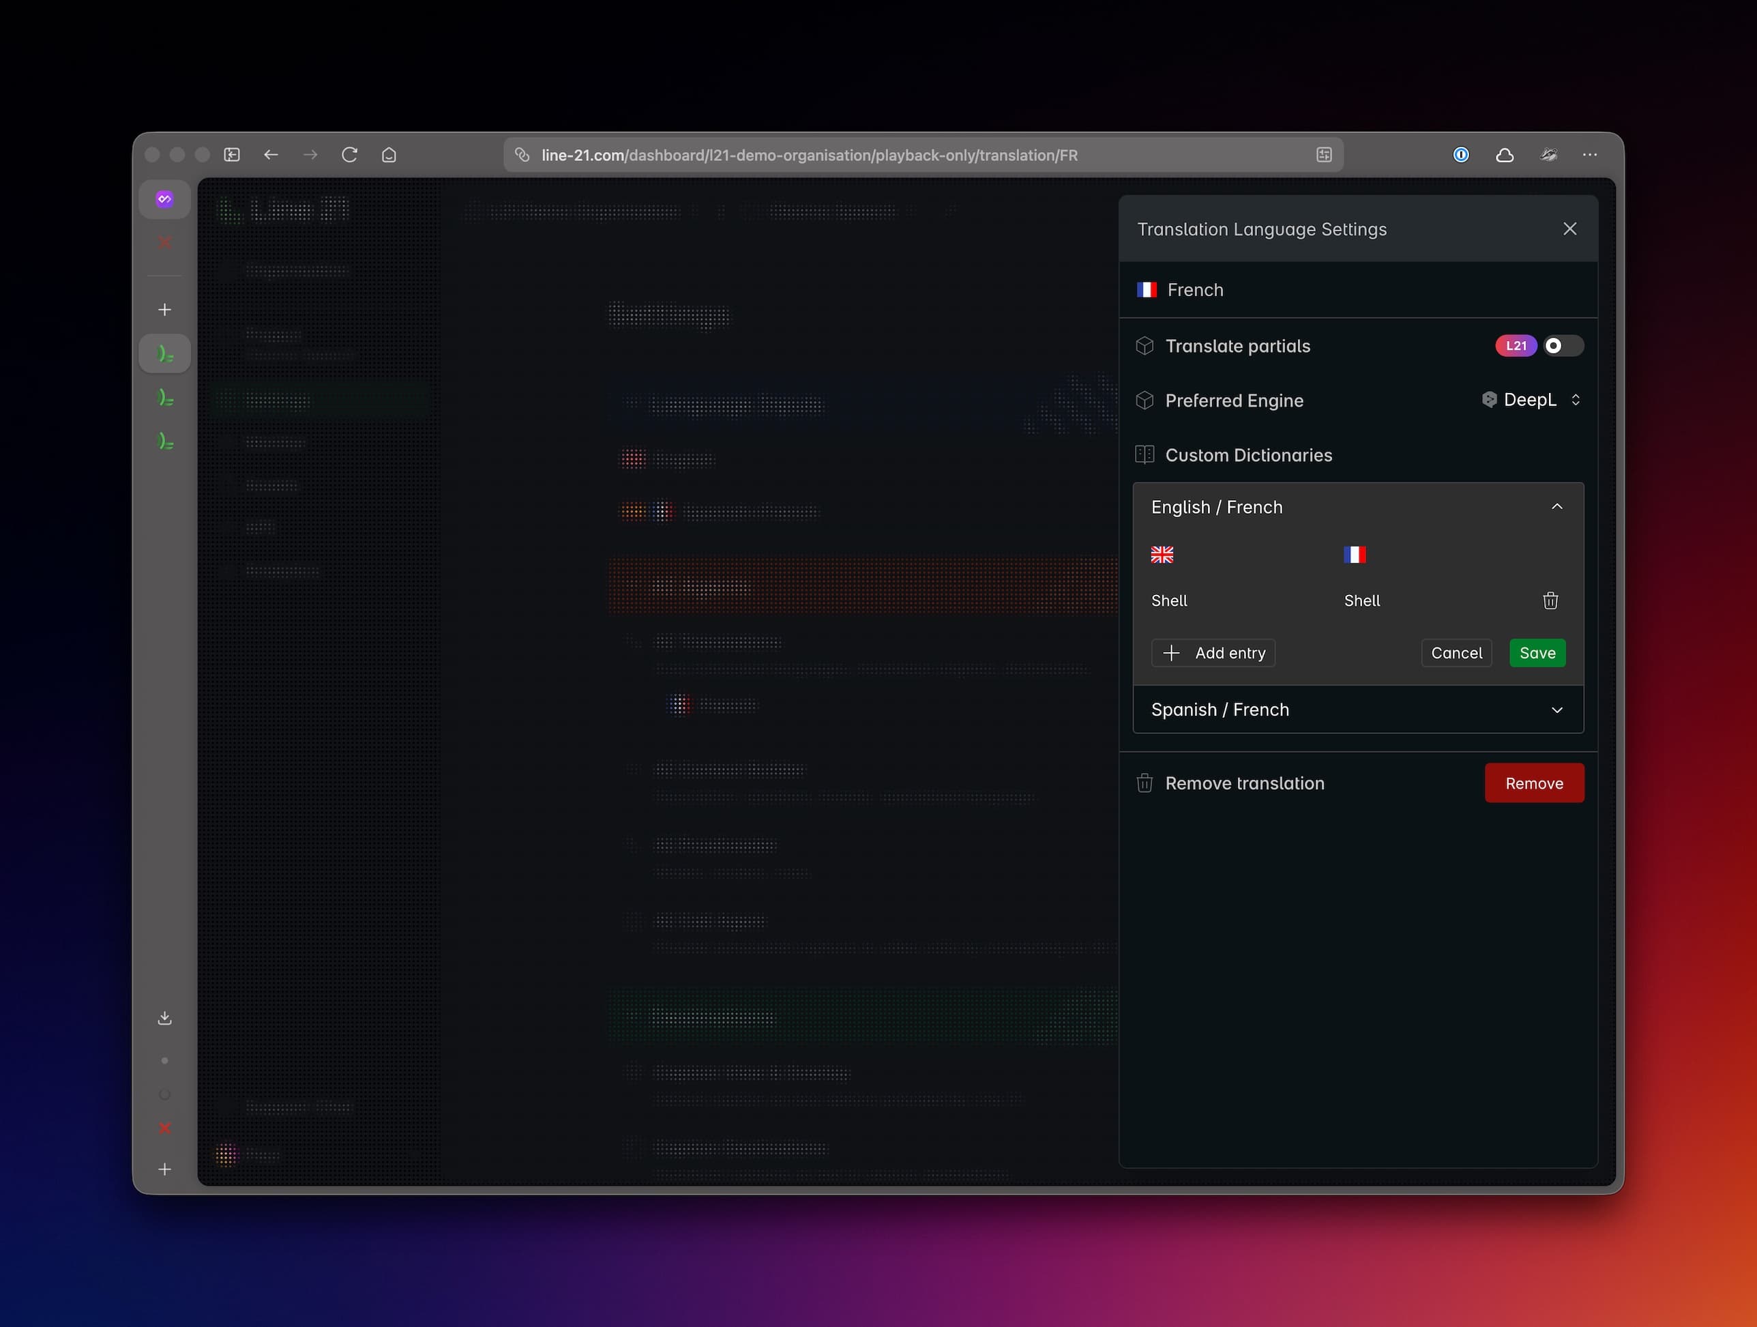This screenshot has width=1757, height=1327.
Task: Select the first Line 21 sidebar tab
Action: 164,353
